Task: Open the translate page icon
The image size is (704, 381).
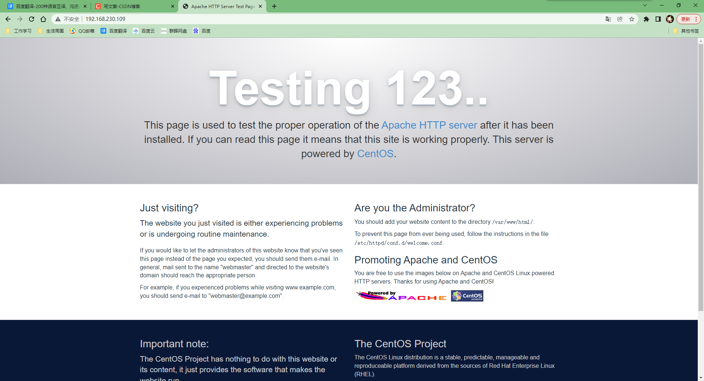Action: pos(608,19)
